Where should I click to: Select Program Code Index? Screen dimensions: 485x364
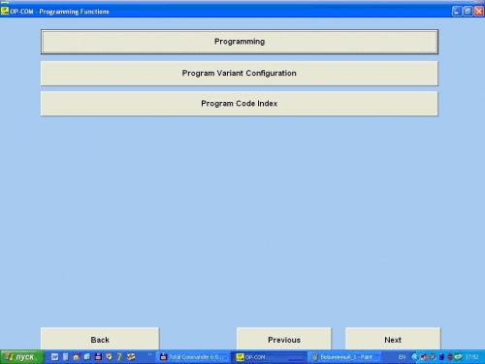tap(240, 104)
